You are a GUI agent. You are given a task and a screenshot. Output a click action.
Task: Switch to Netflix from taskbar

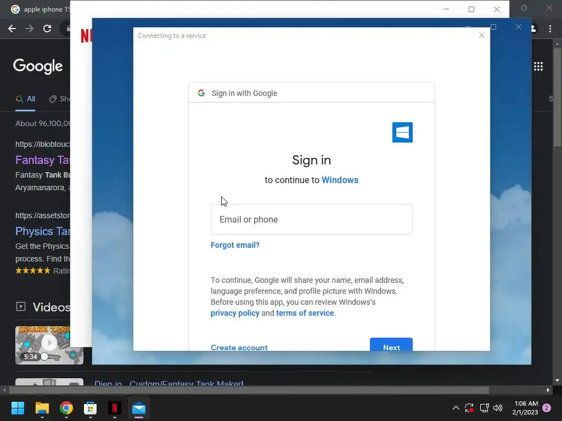tap(115, 408)
